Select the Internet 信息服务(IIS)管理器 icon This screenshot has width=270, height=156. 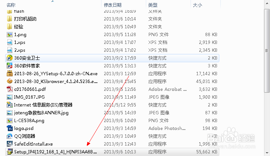(x=9, y=105)
